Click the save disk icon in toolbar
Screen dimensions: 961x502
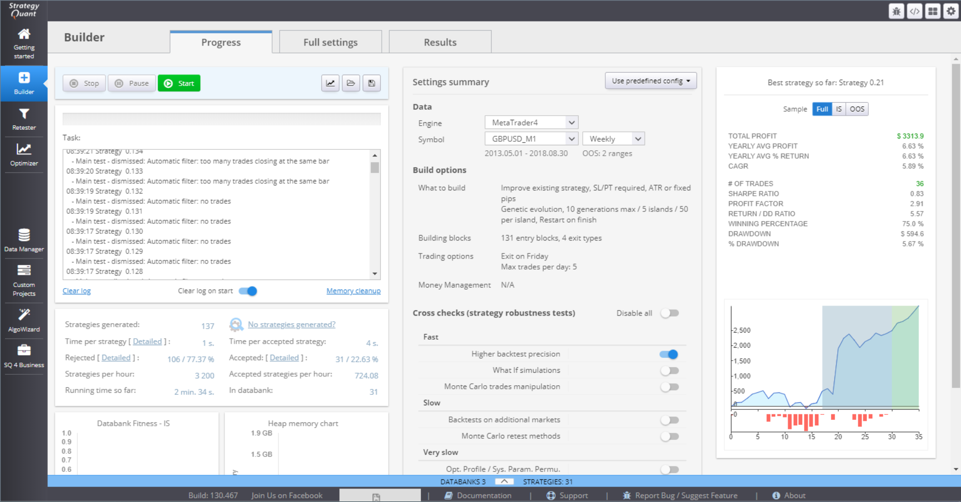371,83
